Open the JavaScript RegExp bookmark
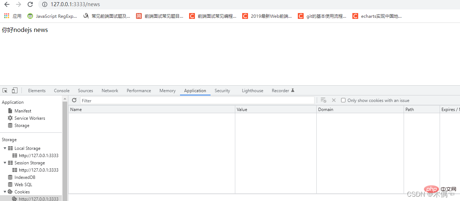 pos(52,16)
